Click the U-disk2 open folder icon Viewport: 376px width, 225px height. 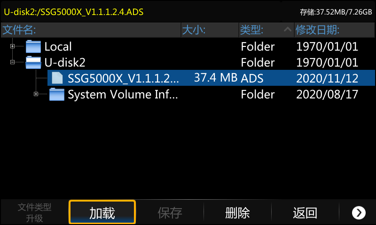[33, 62]
